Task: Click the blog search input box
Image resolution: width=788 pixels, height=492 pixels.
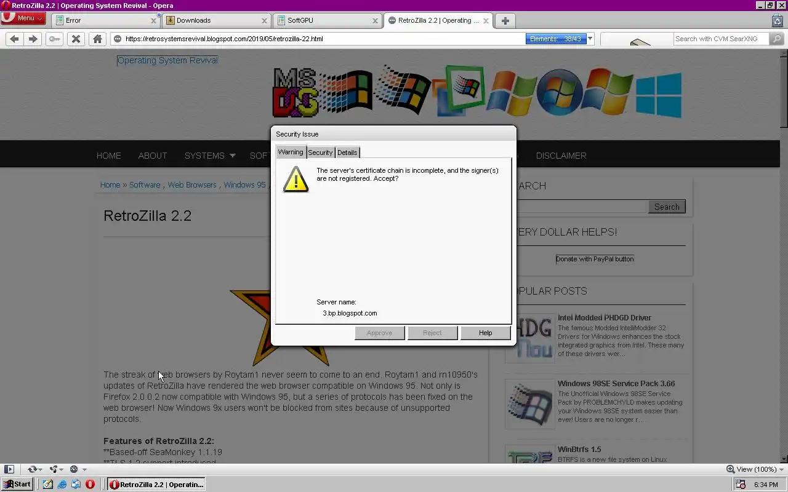Action: point(581,207)
